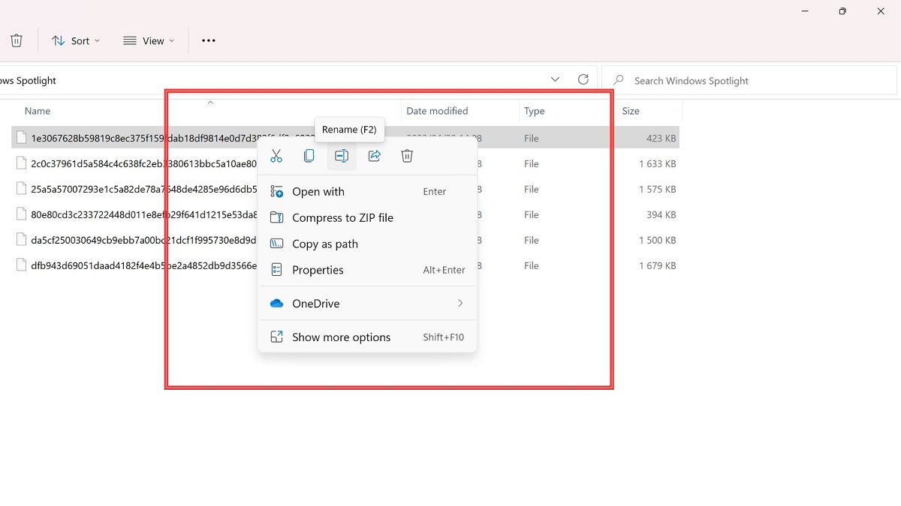Click the Copy icon in context menu
The image size is (901, 506).
(x=309, y=155)
